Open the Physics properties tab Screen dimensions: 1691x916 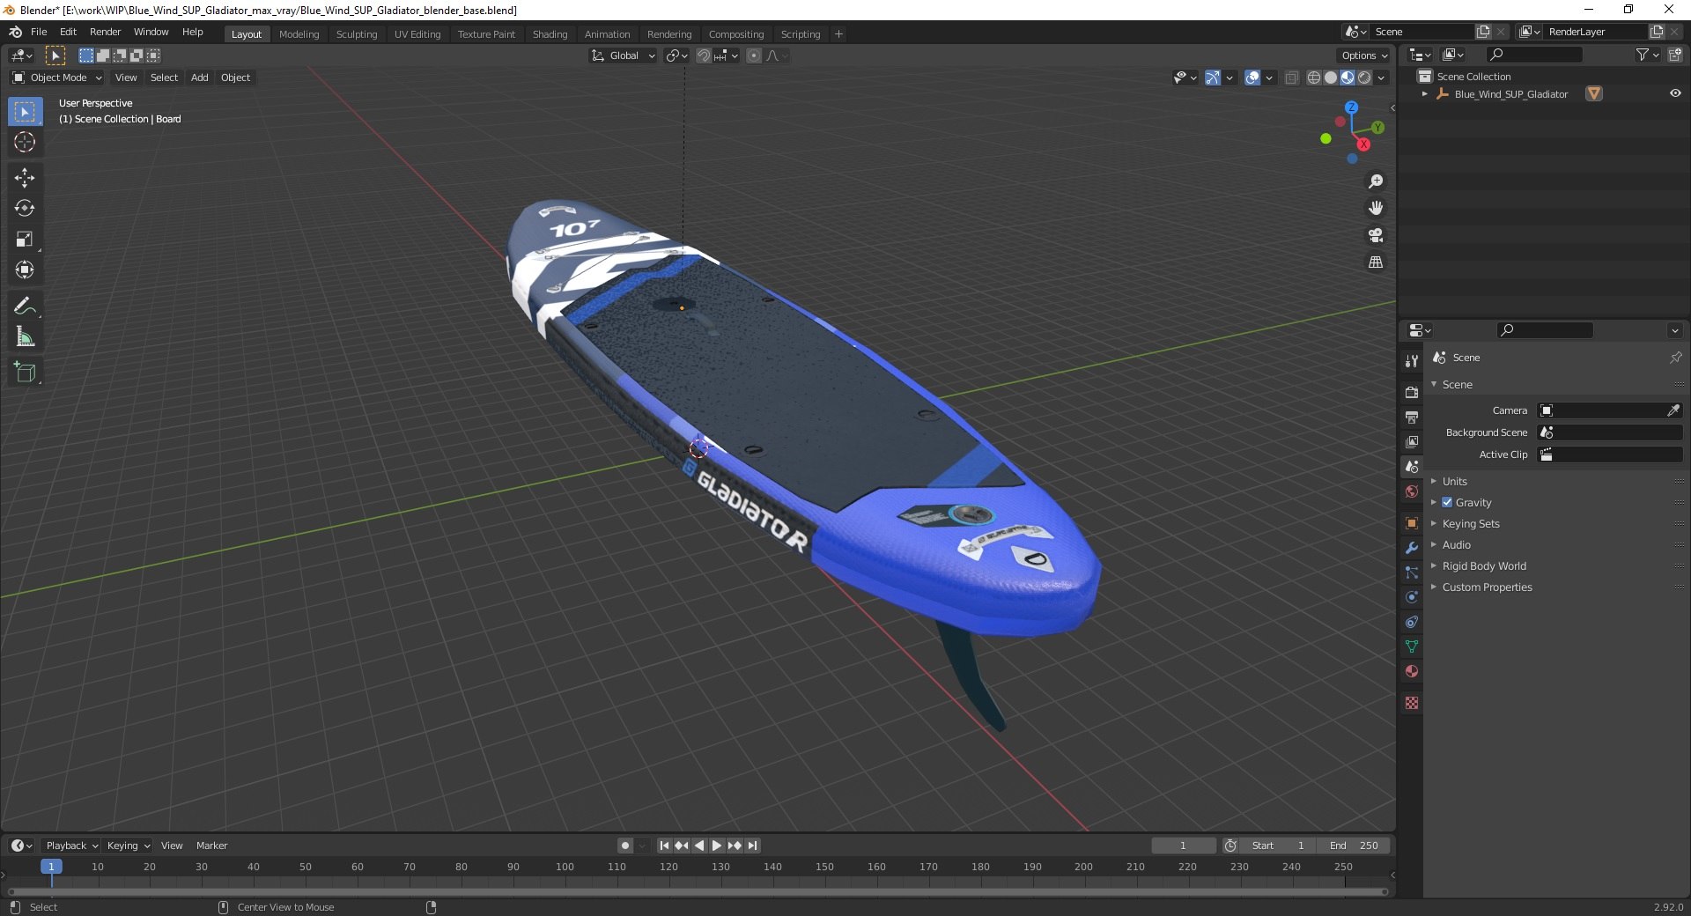pos(1412,597)
